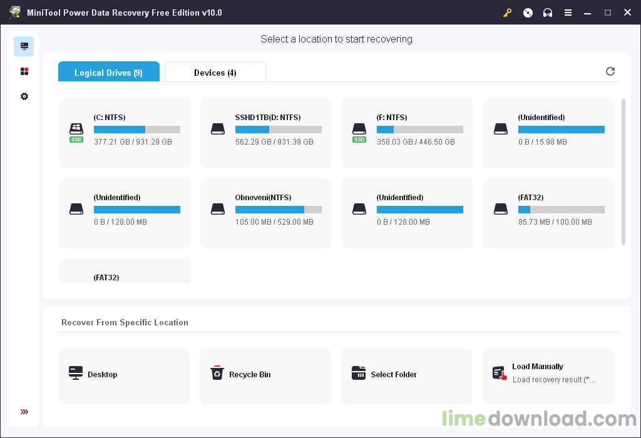Select the SSHD1TB D: NTFS drive
The height and width of the screenshot is (438, 641).
[266, 133]
